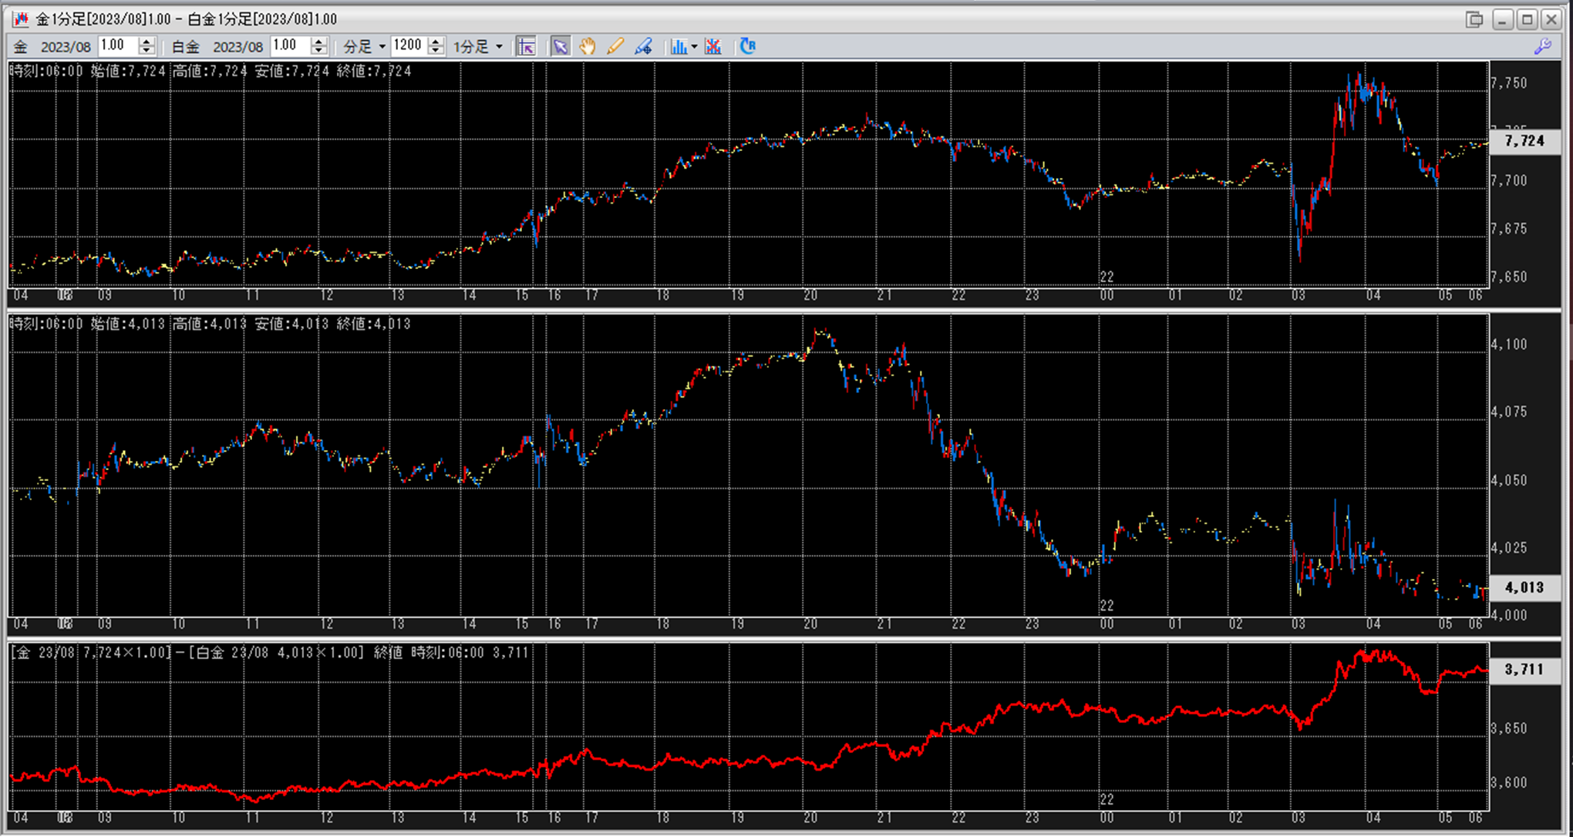
Task: Click the window layout icon in title bar
Action: pyautogui.click(x=1474, y=19)
